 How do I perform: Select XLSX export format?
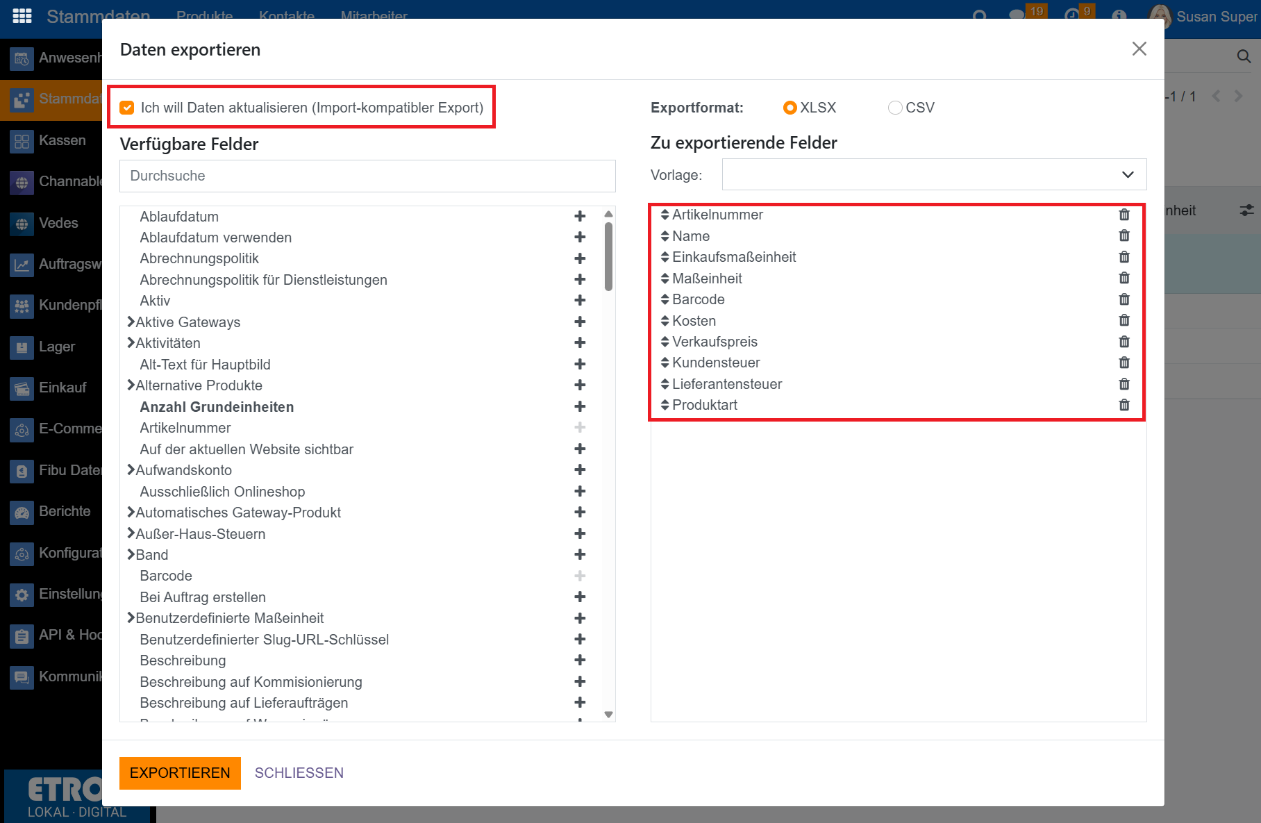[790, 108]
